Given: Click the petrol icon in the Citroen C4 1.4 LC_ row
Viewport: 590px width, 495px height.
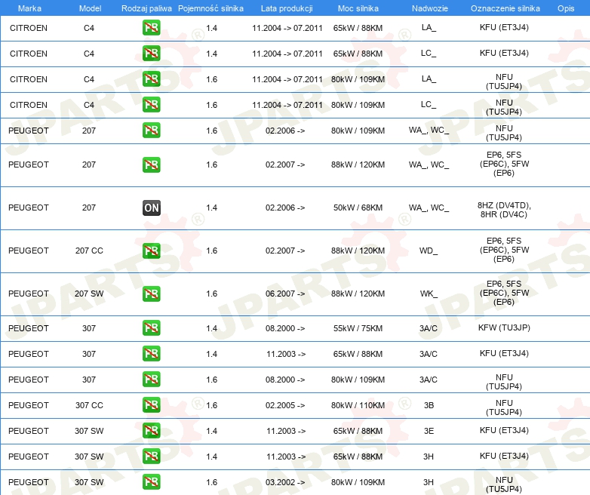Looking at the screenshot, I should (x=151, y=54).
